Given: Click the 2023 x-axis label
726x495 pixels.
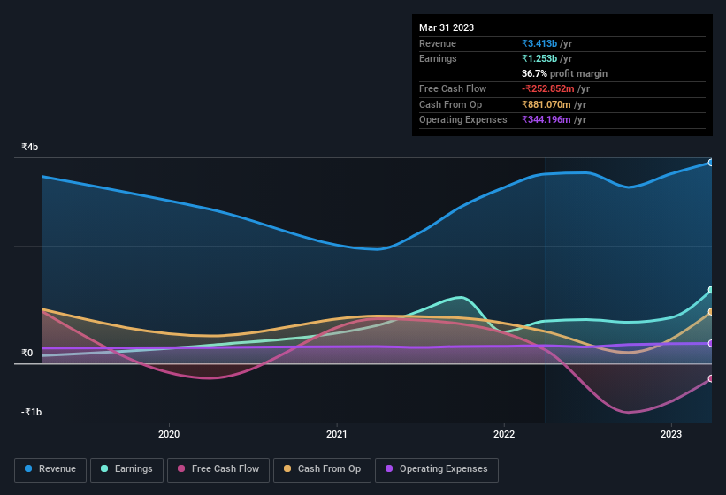Looking at the screenshot, I should click(671, 434).
